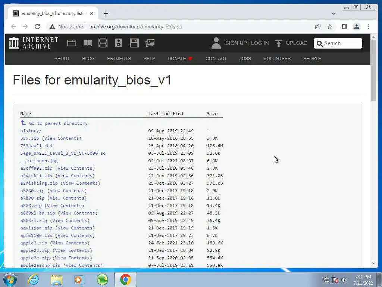Open the VOLUNTEER menu item
The height and width of the screenshot is (287, 382).
pyautogui.click(x=277, y=59)
